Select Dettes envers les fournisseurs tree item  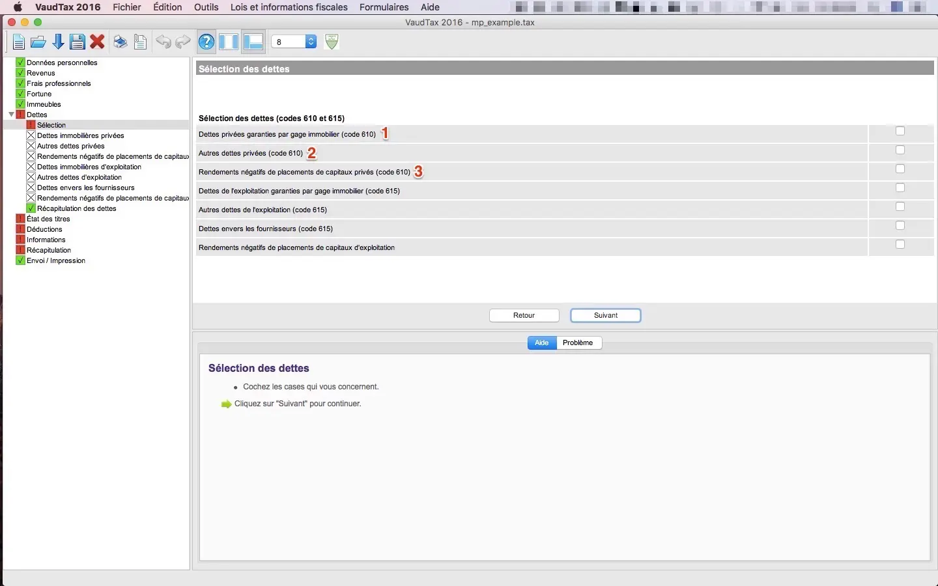click(86, 188)
